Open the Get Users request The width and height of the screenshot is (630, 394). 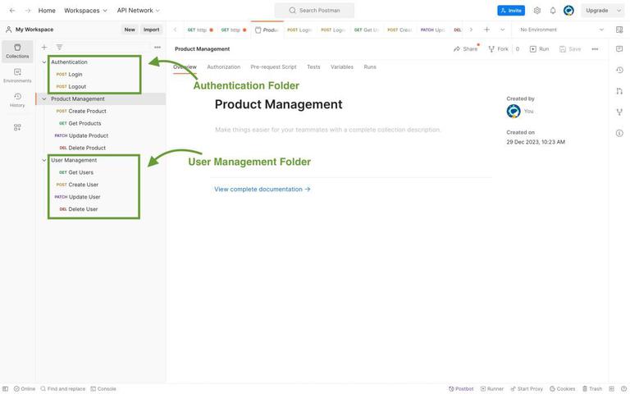[76, 172]
